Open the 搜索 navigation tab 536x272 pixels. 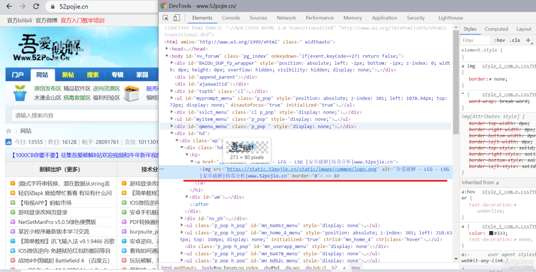click(93, 75)
